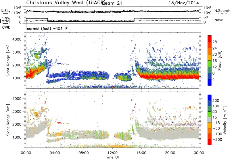This screenshot has width=230, height=159.
Task: Click the 'Time UT' axis label
Action: [112, 157]
